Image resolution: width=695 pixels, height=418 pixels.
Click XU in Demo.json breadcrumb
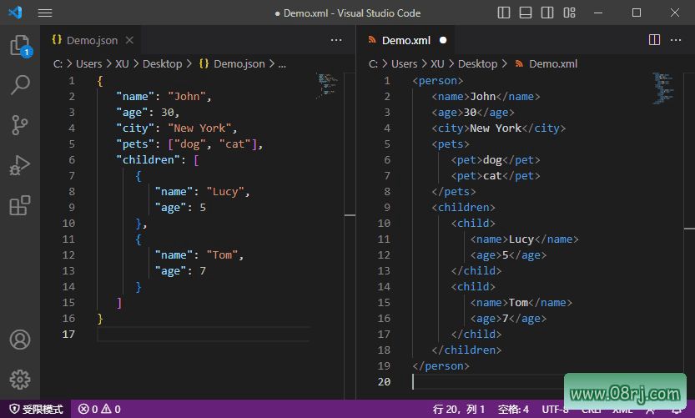point(122,64)
